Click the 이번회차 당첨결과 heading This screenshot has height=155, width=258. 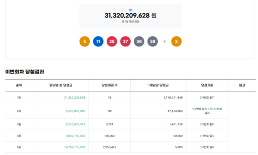pos(25,71)
